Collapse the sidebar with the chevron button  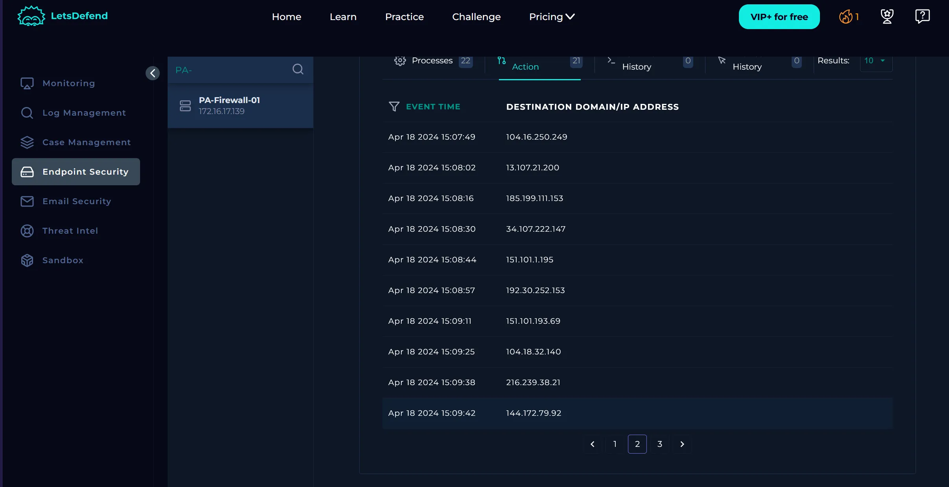coord(153,73)
